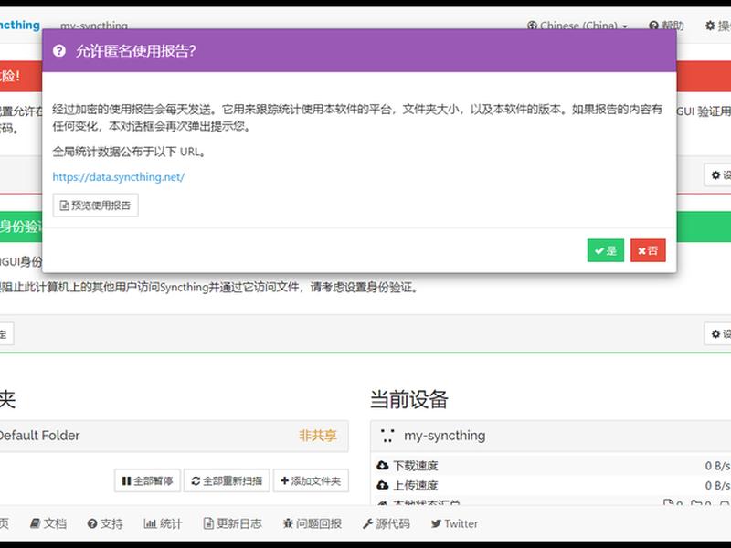Click the red 否 (No) button

[648, 250]
